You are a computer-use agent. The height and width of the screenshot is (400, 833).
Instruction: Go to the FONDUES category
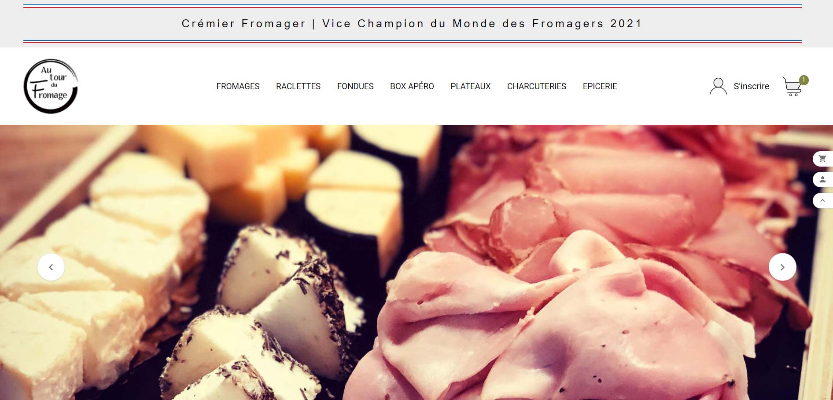pos(355,87)
